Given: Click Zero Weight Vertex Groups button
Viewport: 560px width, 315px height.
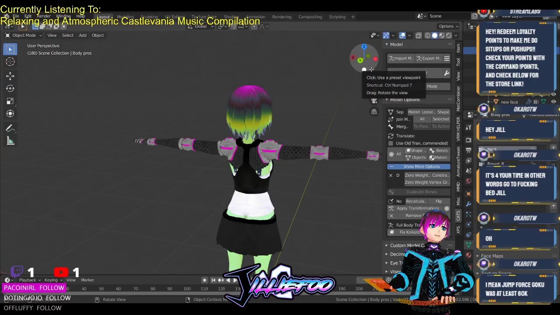Looking at the screenshot, I should click(x=427, y=182).
